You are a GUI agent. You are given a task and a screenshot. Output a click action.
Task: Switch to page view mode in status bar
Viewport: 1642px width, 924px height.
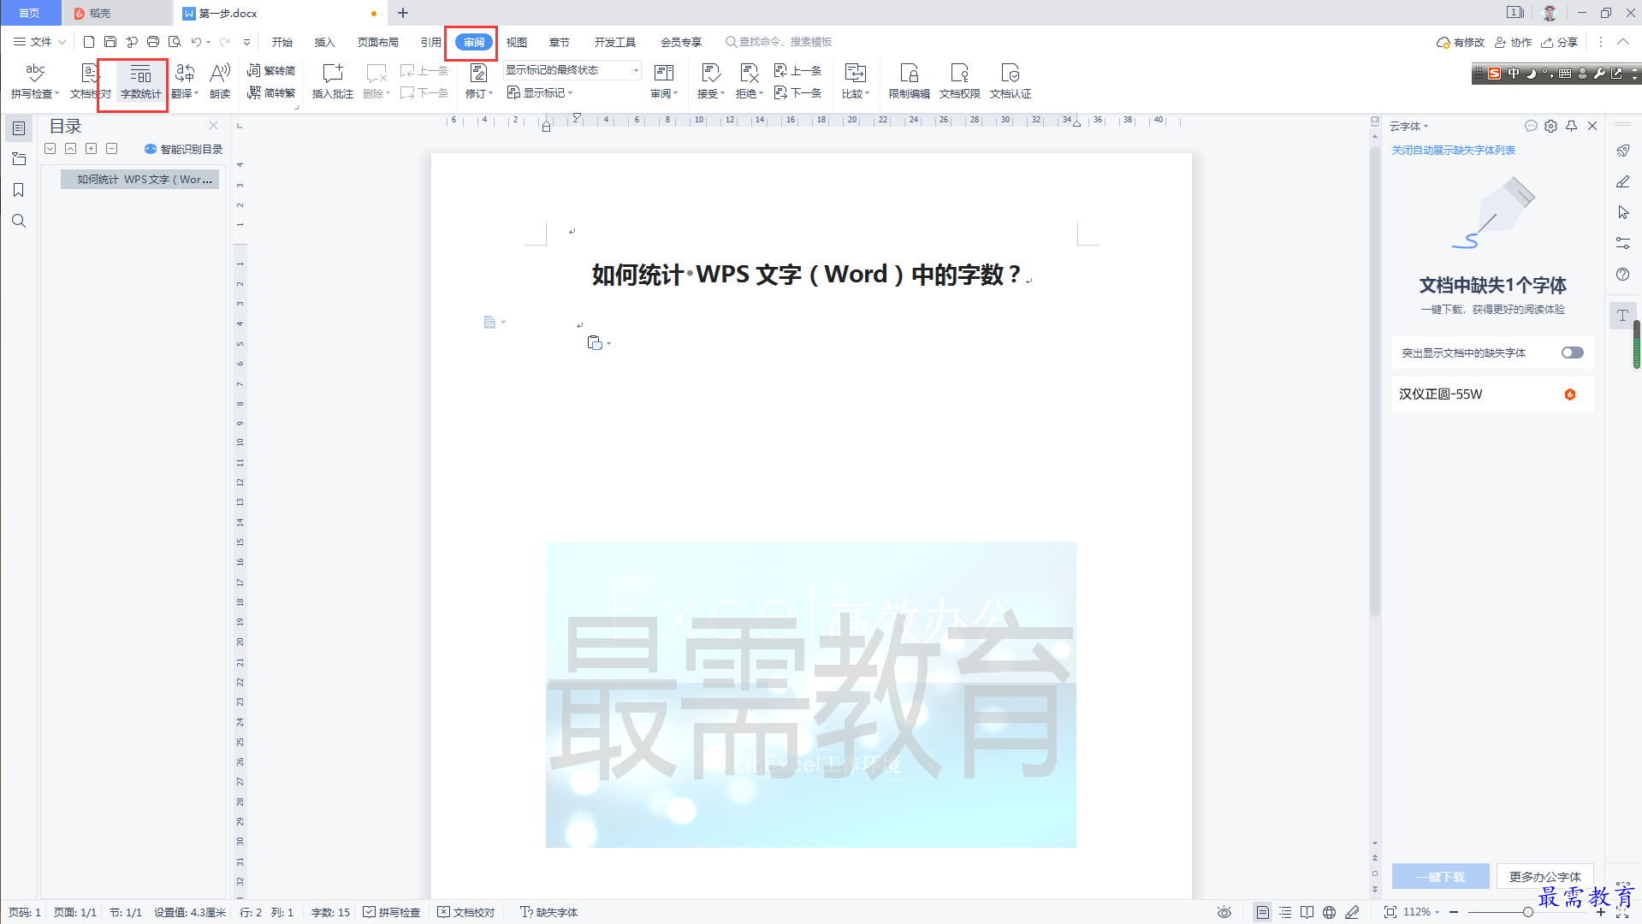point(1263,912)
